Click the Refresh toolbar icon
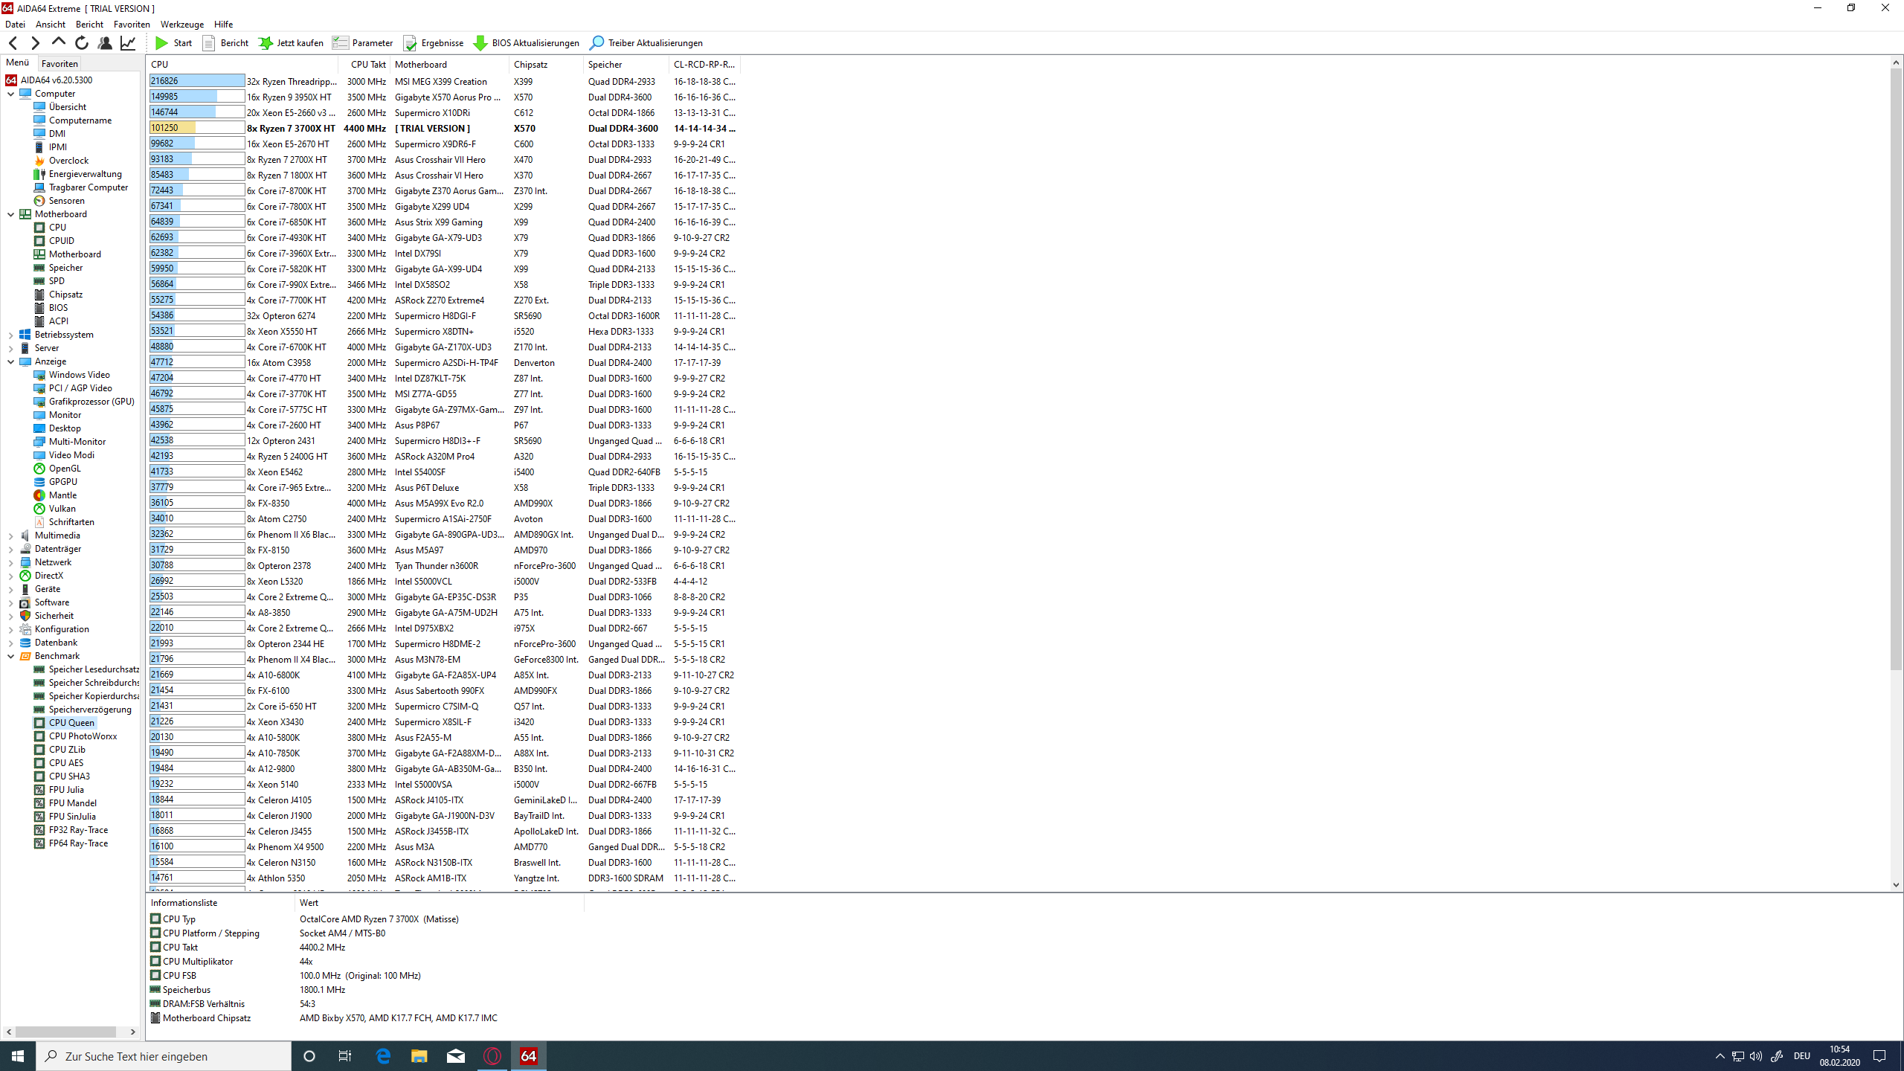Screen dimensions: 1904x1071 (x=82, y=43)
